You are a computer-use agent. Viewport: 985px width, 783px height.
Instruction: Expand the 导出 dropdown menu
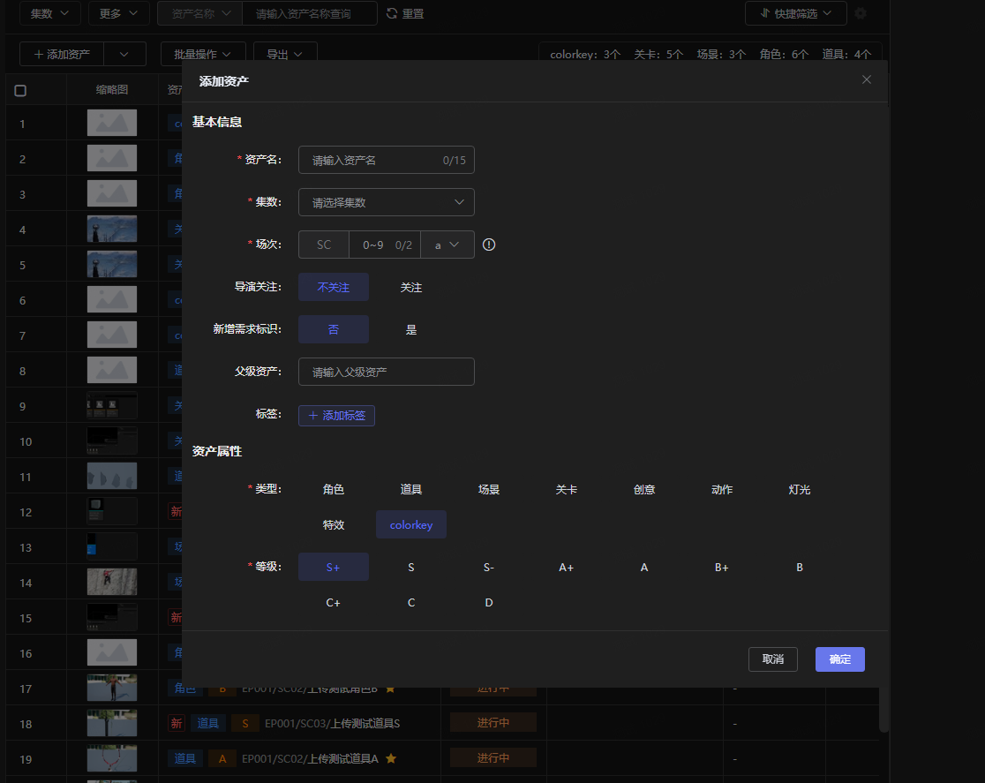coord(285,55)
